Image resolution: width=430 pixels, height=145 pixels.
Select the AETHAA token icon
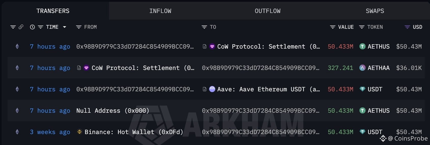click(x=362, y=68)
